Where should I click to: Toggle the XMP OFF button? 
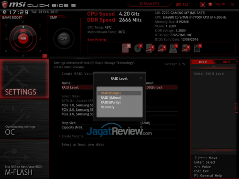pos(64,39)
